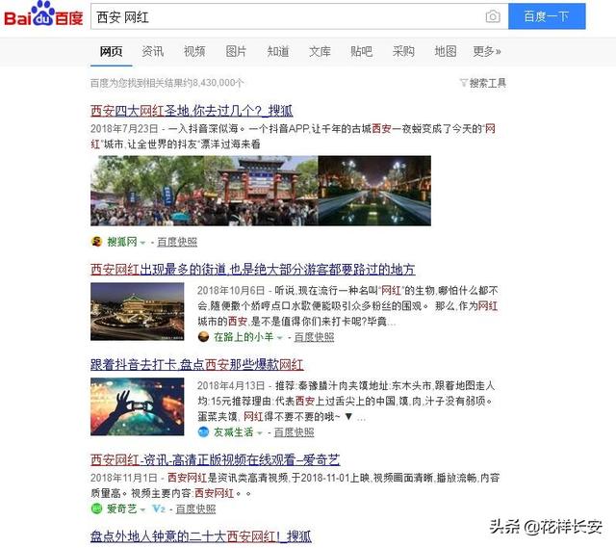
Task: Open the 搜索工具 link
Action: point(488,83)
